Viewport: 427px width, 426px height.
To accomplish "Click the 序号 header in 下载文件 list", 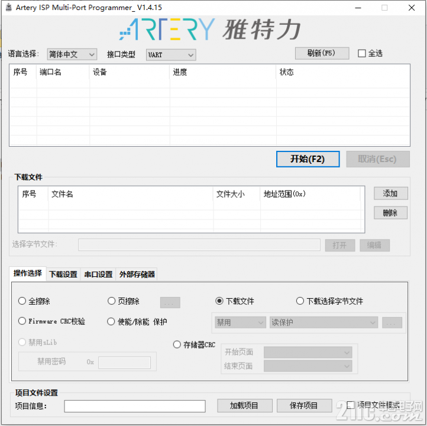I will pyautogui.click(x=34, y=194).
